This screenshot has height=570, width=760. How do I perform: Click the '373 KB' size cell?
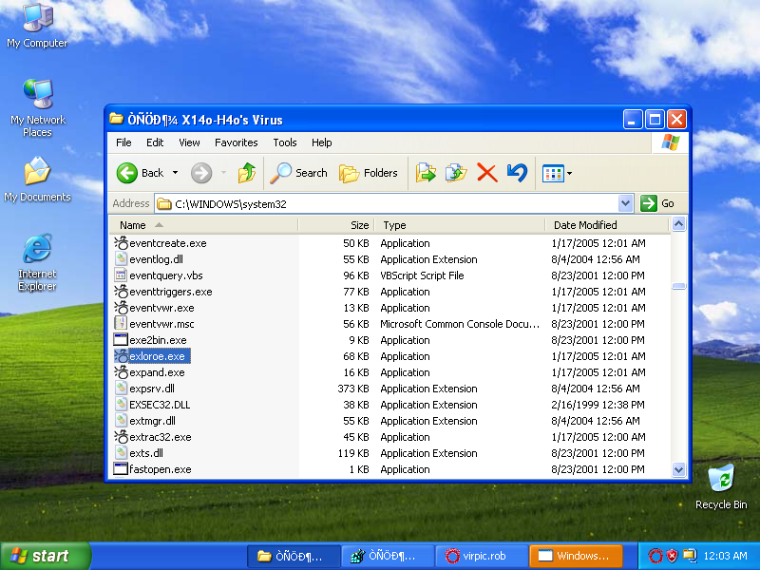(353, 389)
